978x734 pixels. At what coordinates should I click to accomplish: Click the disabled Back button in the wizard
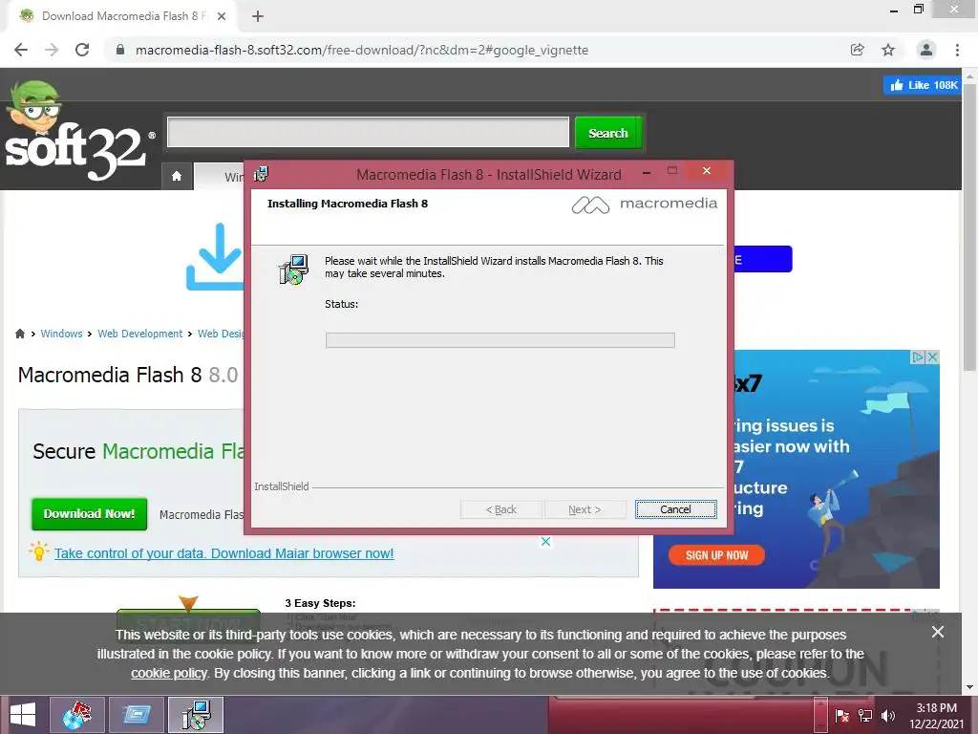coord(500,509)
